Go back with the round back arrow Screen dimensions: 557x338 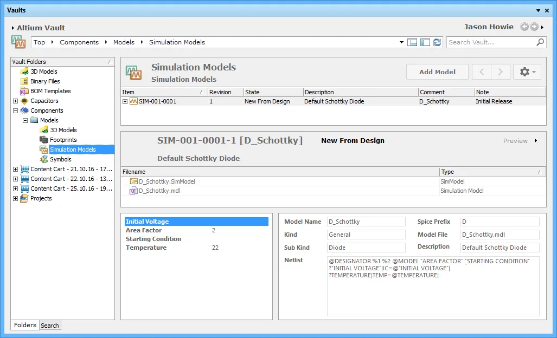pos(524,27)
